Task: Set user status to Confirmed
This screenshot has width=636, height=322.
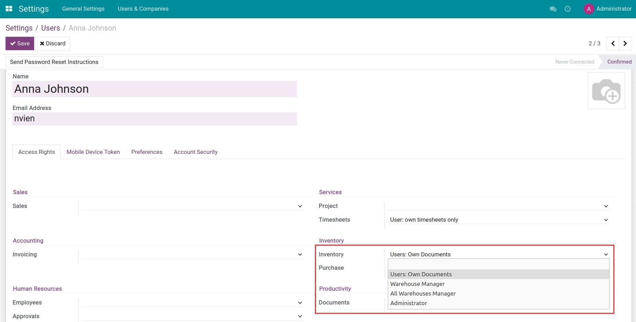Action: 619,62
